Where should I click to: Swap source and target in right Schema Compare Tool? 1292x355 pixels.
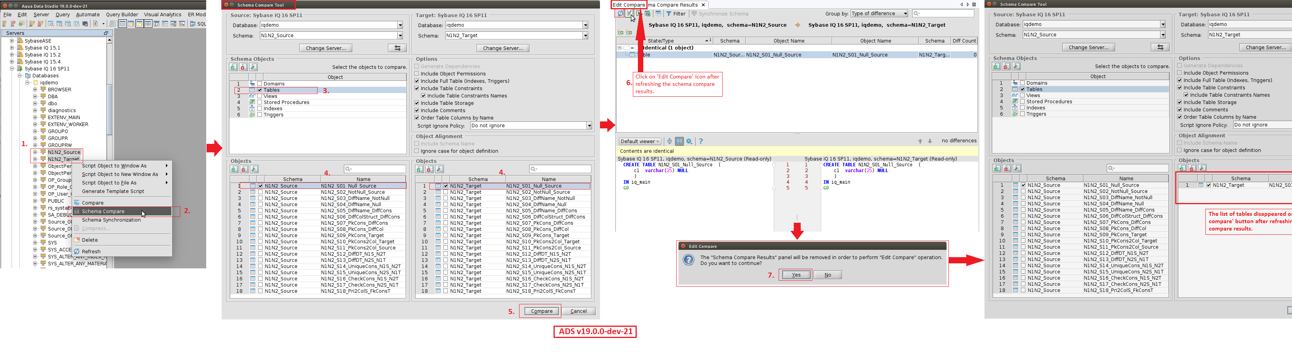click(x=1160, y=47)
